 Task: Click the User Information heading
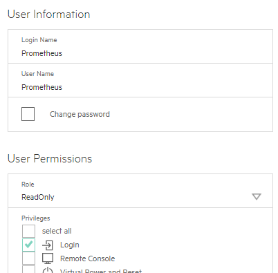pos(48,14)
